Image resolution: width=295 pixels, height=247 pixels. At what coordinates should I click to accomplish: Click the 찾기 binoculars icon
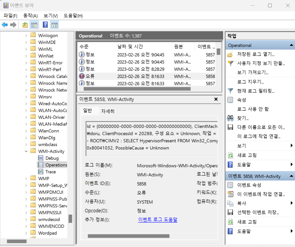tap(230, 118)
